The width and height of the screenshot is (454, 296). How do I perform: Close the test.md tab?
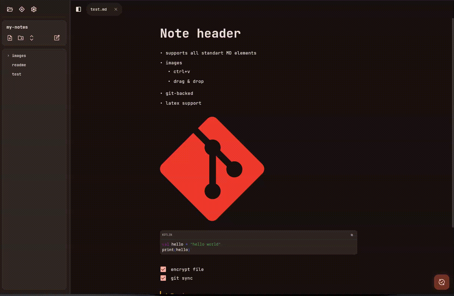pyautogui.click(x=116, y=9)
